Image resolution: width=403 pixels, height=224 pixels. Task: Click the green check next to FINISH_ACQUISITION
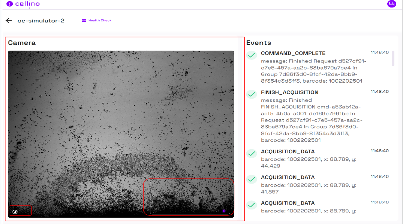click(252, 94)
